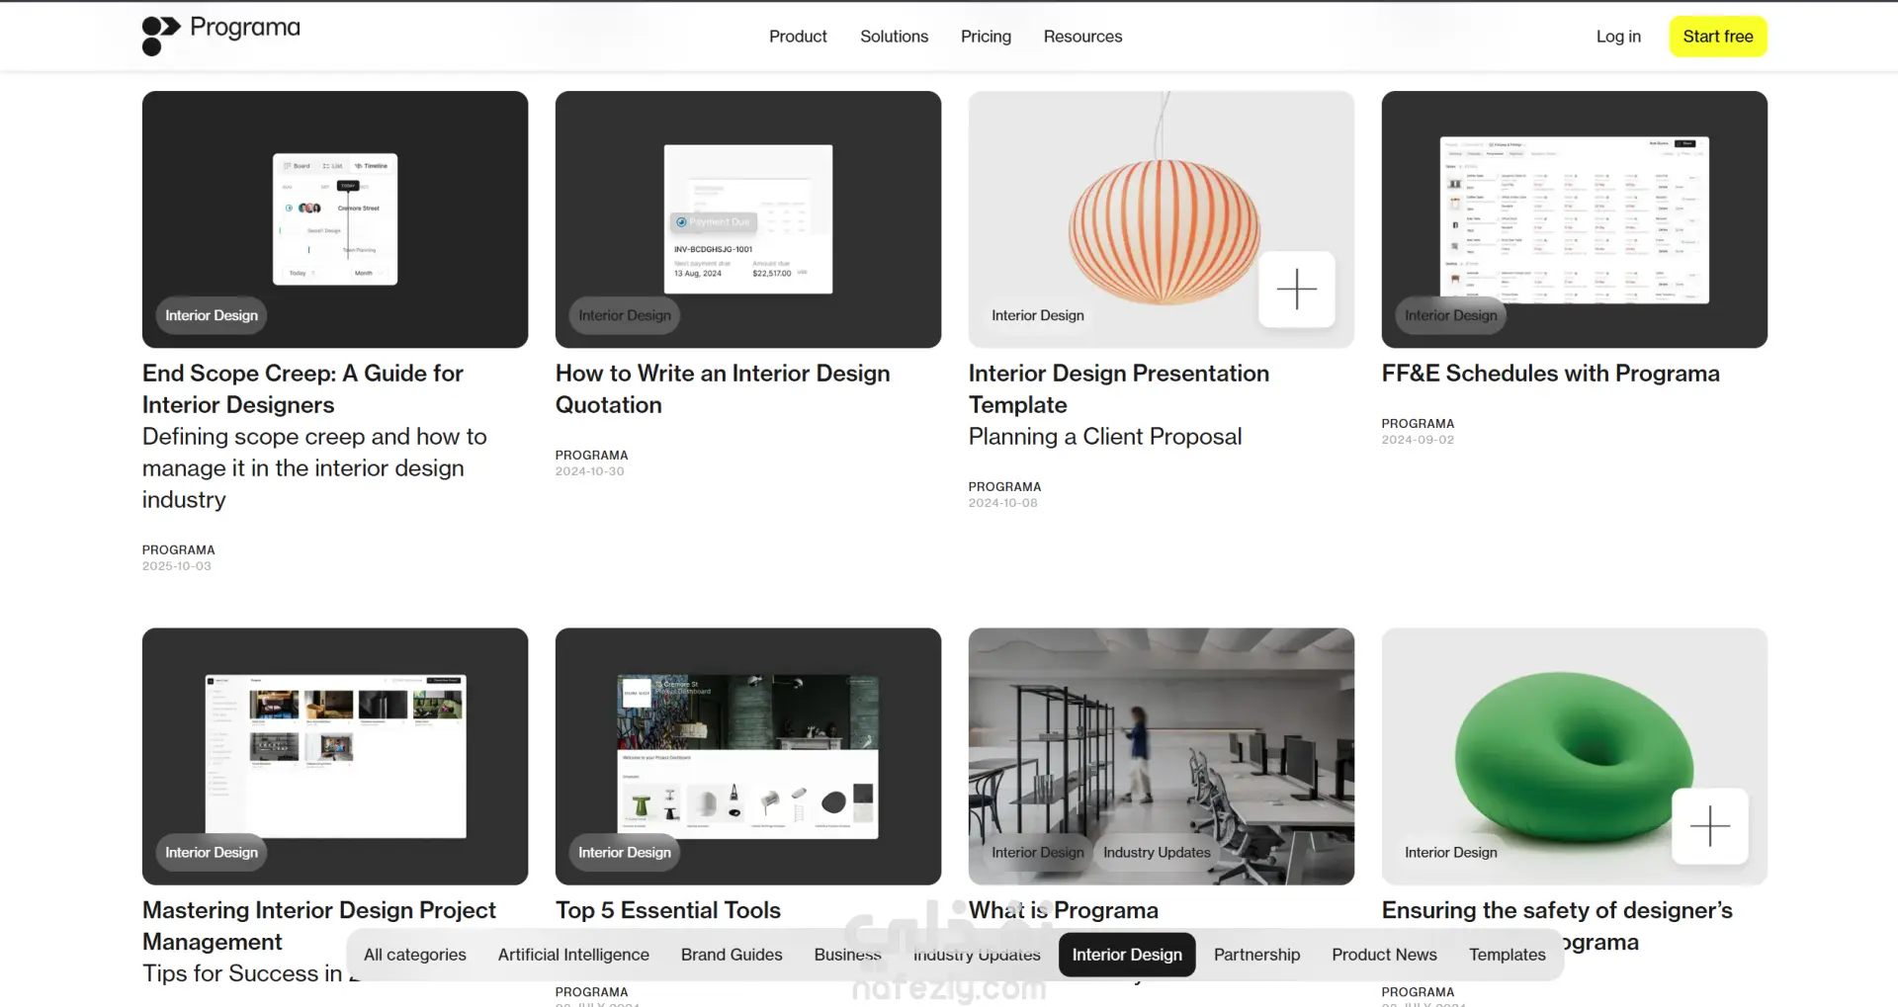
Task: Click the plus icon on the Presentation Template card
Action: tap(1296, 289)
